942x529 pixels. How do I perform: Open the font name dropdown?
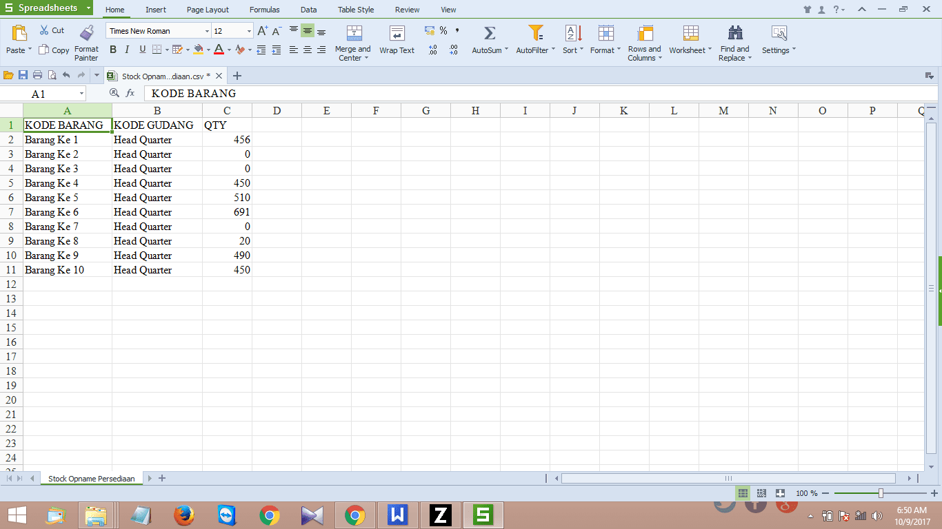click(x=207, y=31)
